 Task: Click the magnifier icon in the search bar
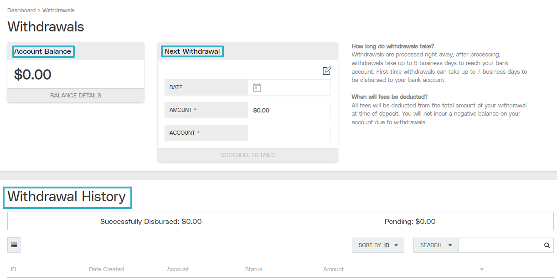point(546,245)
